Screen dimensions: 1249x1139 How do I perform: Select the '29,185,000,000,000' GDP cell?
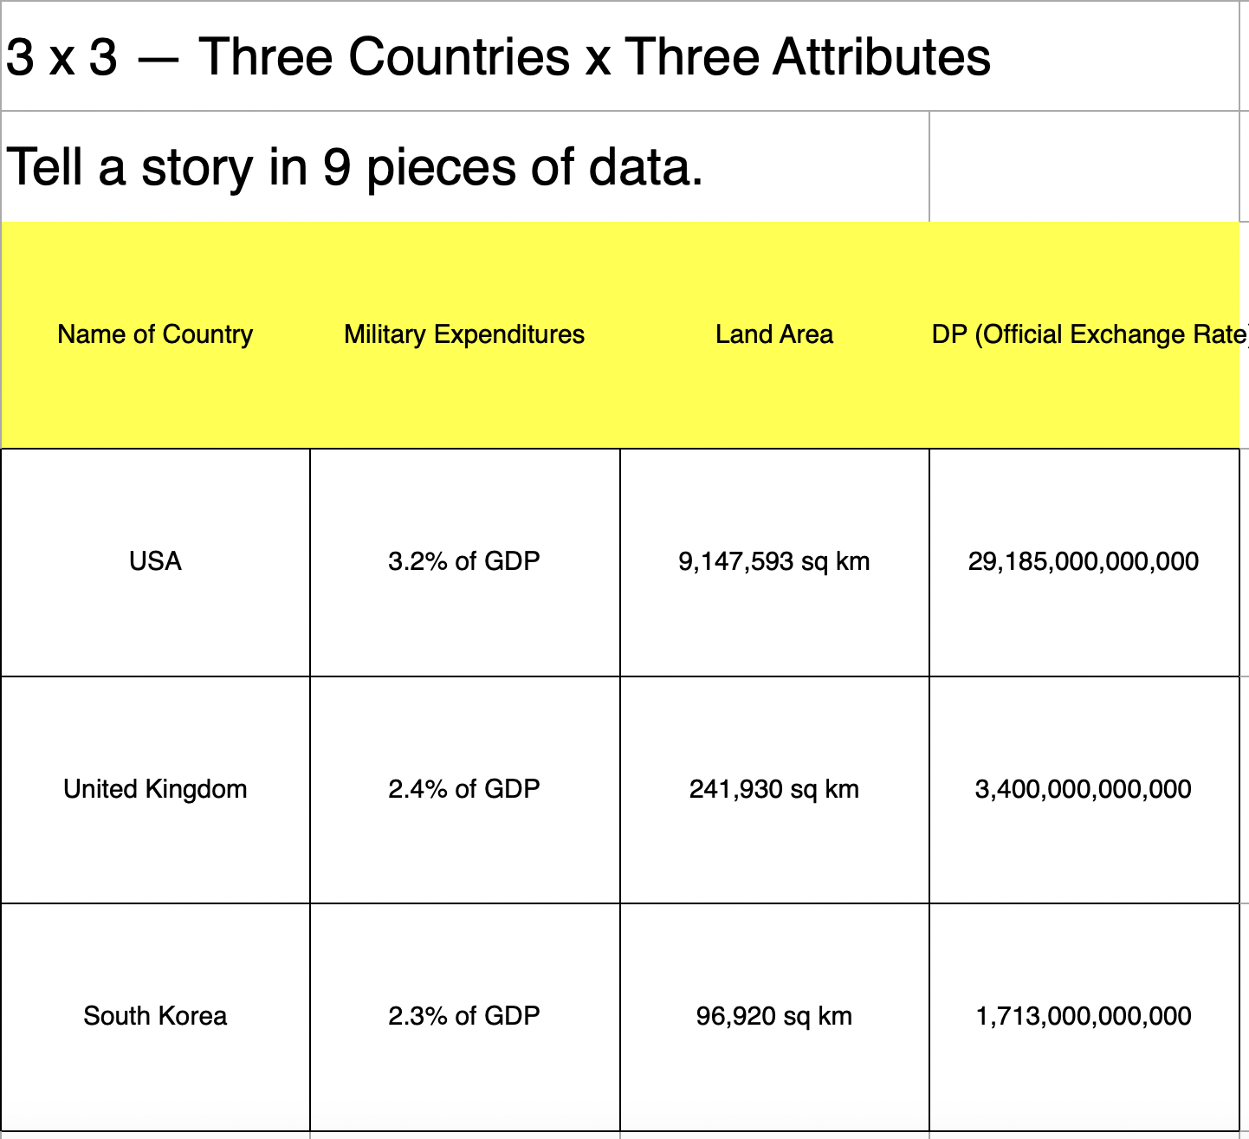click(1084, 561)
